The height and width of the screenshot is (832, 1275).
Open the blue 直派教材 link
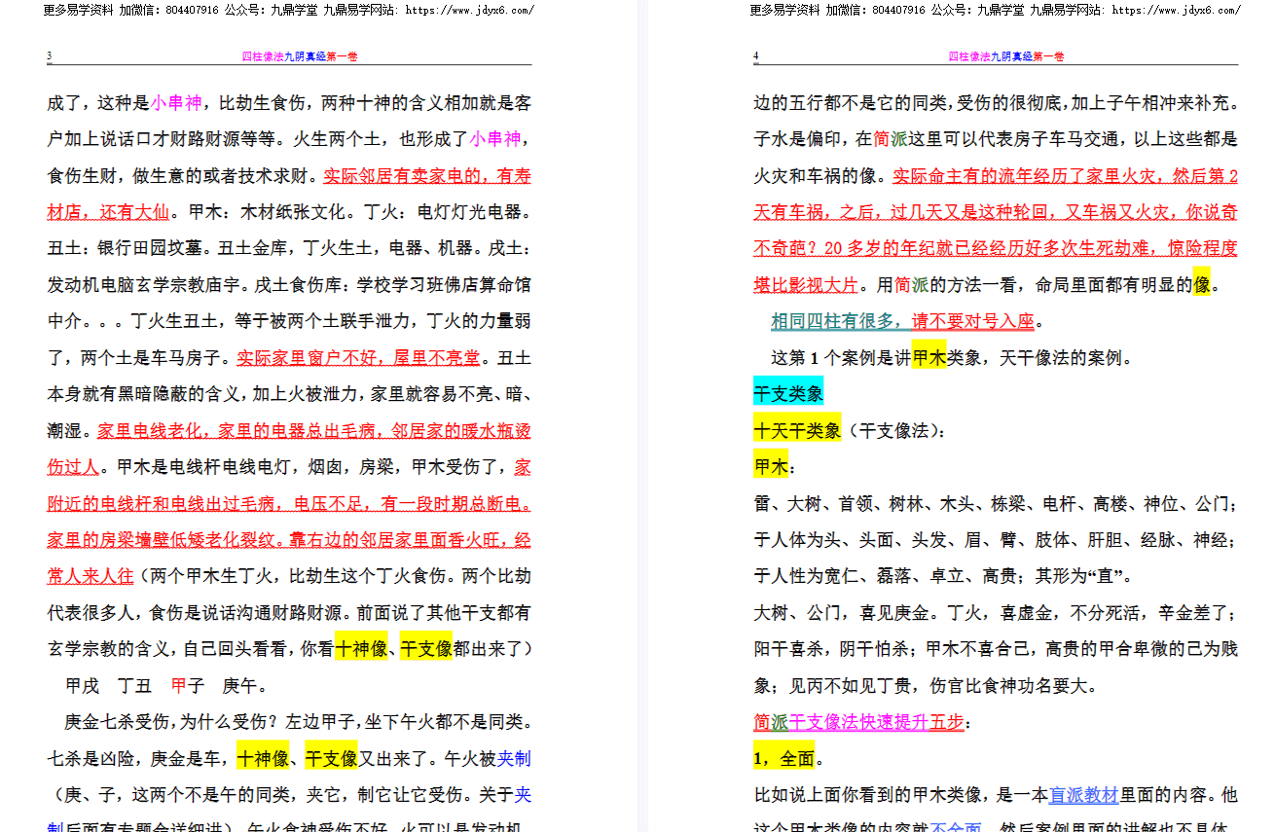(x=1083, y=795)
